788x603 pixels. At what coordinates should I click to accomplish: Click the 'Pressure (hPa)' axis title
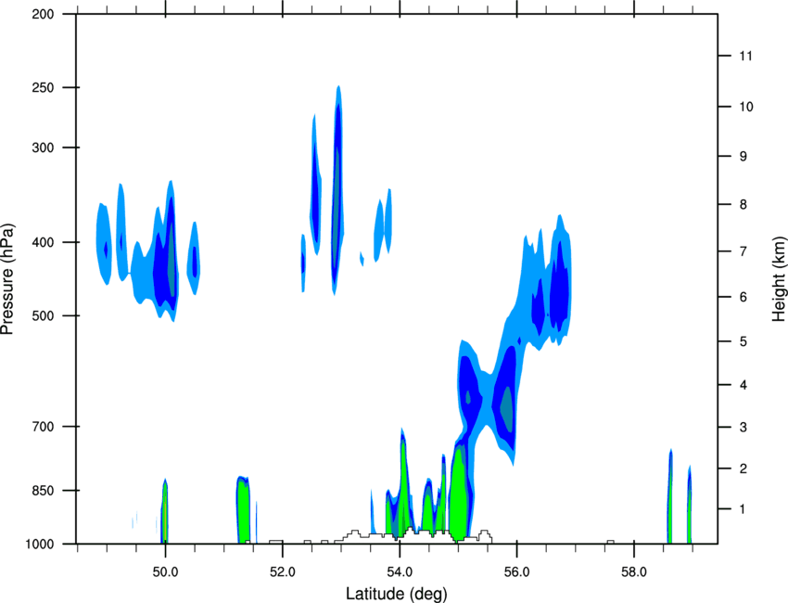point(7,279)
